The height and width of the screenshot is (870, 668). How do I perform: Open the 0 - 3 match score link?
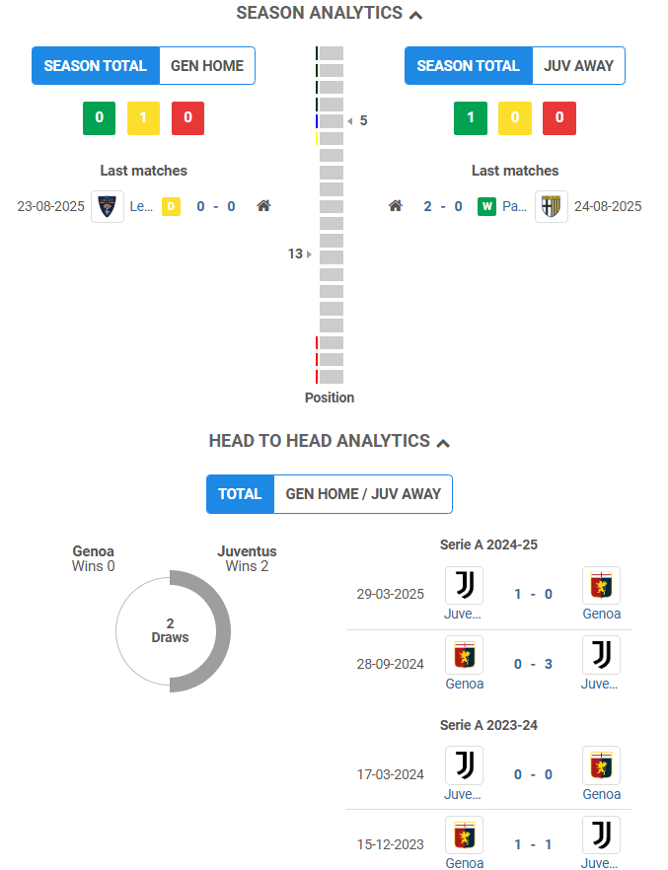tap(533, 664)
